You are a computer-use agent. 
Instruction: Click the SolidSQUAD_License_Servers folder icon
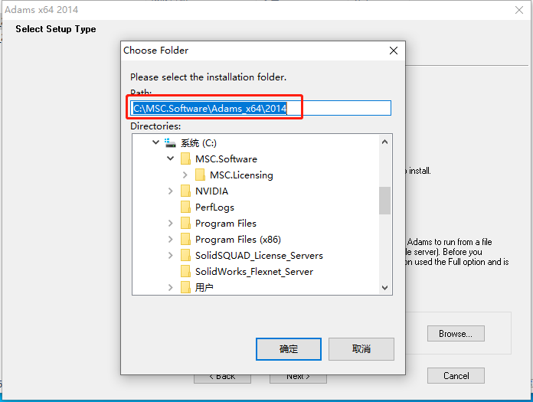[185, 255]
